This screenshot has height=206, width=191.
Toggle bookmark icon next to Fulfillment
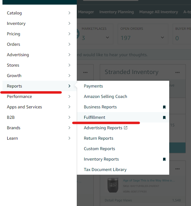click(164, 118)
